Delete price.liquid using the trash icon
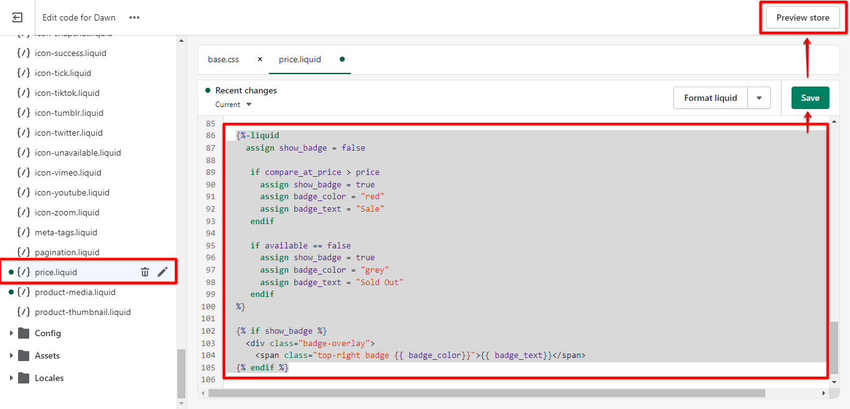This screenshot has height=409, width=850. tap(145, 272)
